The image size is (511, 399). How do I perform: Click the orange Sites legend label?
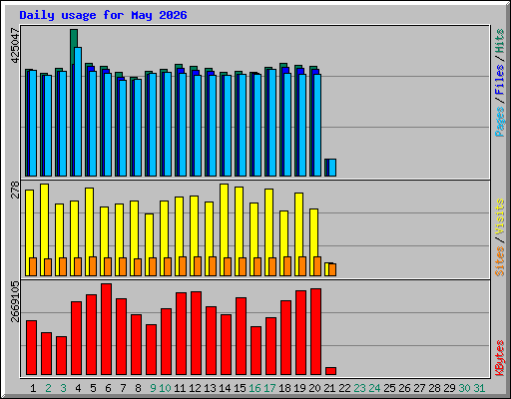(500, 261)
